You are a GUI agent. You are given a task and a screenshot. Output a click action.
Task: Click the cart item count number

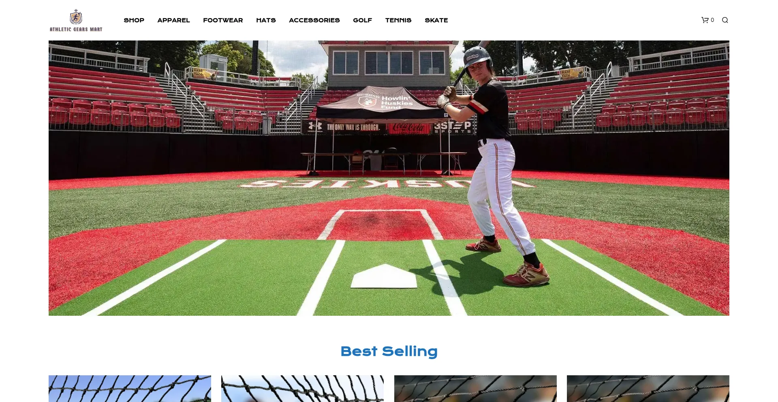pos(712,20)
